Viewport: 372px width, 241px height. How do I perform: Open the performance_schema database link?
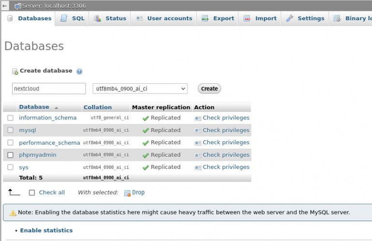point(49,143)
